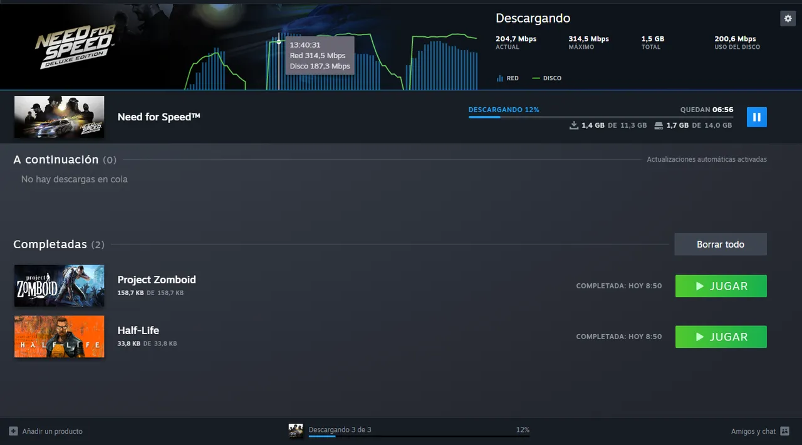Click the Borrar todo button
Screen dimensions: 802x445
721,244
